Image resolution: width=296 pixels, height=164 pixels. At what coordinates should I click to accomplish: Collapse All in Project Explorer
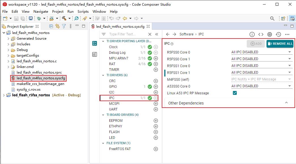51,26
